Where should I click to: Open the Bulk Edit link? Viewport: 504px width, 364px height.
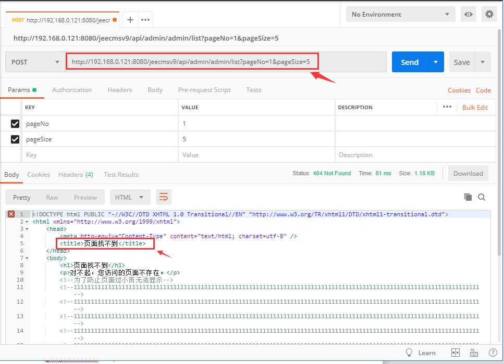pos(475,107)
